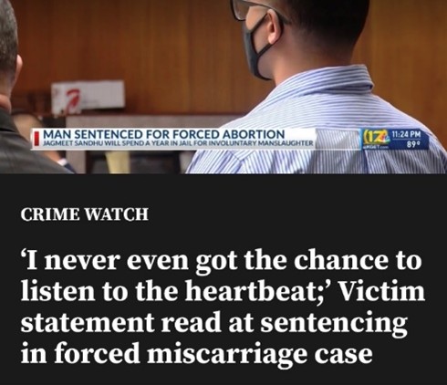
Task: Open the CRIME WATCH category
Action: 85,214
